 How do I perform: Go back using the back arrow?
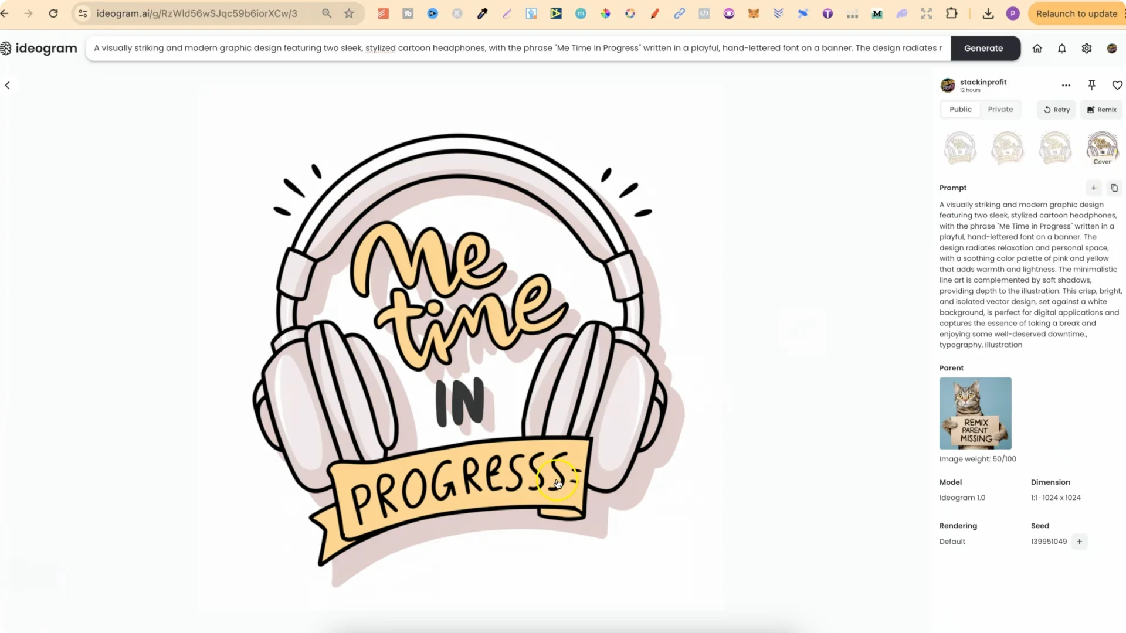pos(7,85)
